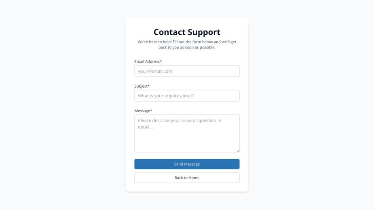Screen dimensions: 374x210
Task: Click the asterisk after Message label
Action: pos(151,111)
